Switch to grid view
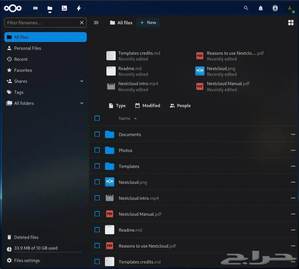The width and height of the screenshot is (299, 269). pyautogui.click(x=291, y=23)
